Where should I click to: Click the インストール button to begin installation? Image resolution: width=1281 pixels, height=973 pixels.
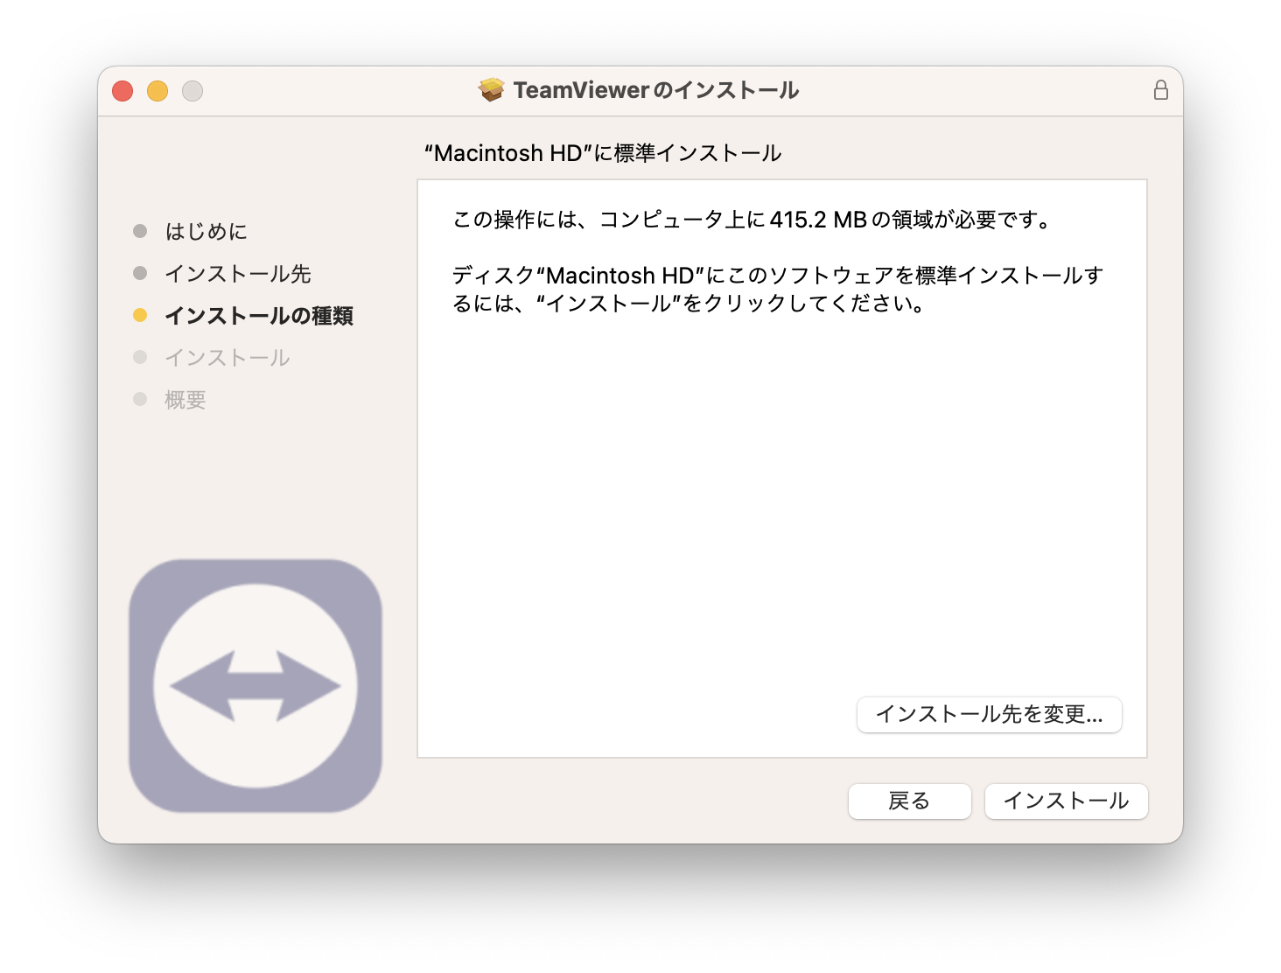1066,801
